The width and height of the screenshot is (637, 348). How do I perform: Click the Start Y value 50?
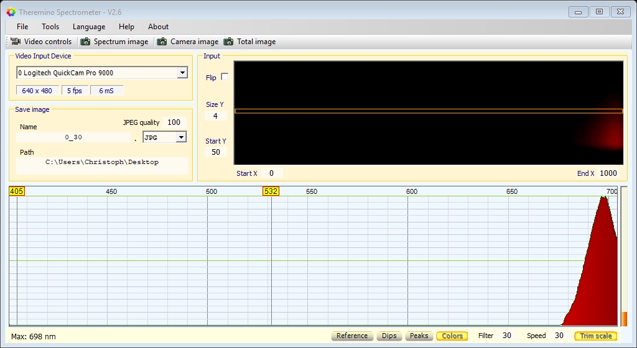216,152
